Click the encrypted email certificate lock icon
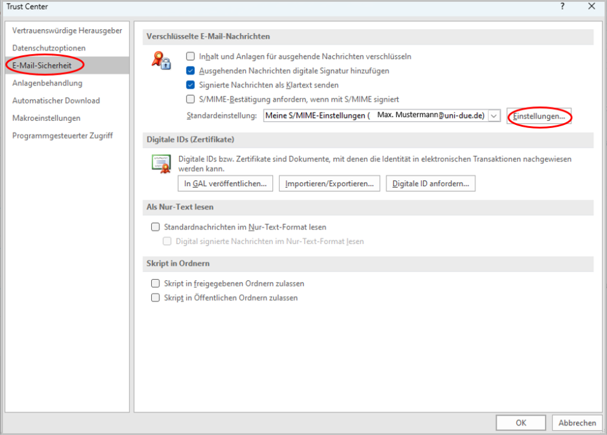This screenshot has width=607, height=435. pos(161,60)
